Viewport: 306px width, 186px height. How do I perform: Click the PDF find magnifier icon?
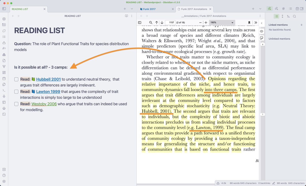151,23
